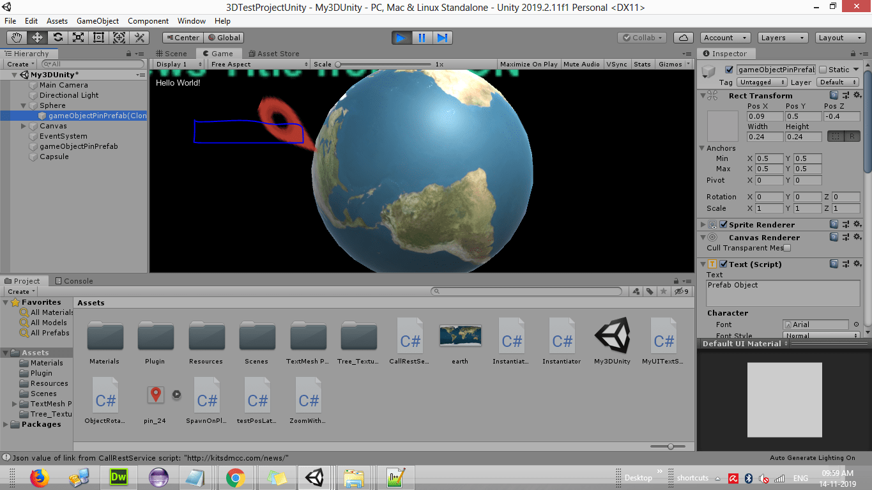Select the combined Transform tool
Screen dimensions: 872x490
[x=119, y=38]
